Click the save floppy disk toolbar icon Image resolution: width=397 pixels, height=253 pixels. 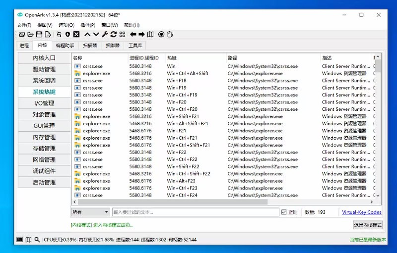[39, 34]
